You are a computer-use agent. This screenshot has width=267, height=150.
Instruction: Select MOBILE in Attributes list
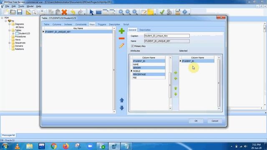[x=149, y=71]
